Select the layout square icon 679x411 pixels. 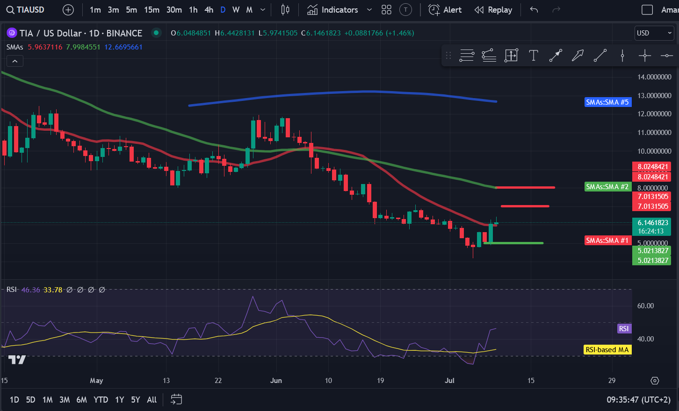(x=647, y=10)
